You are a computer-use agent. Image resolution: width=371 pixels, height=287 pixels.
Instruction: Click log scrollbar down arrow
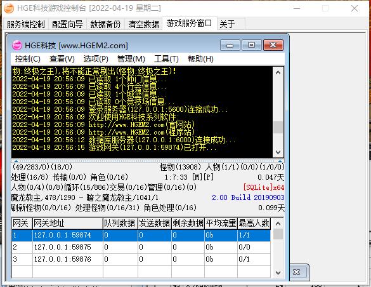[x=278, y=152]
